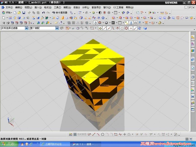
Task: Click the Save floppy disk icon
Action: tap(24, 13)
